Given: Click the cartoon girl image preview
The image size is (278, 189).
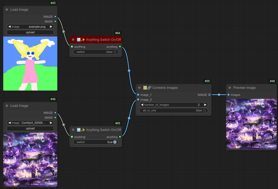Looking at the screenshot, I should point(30,64).
